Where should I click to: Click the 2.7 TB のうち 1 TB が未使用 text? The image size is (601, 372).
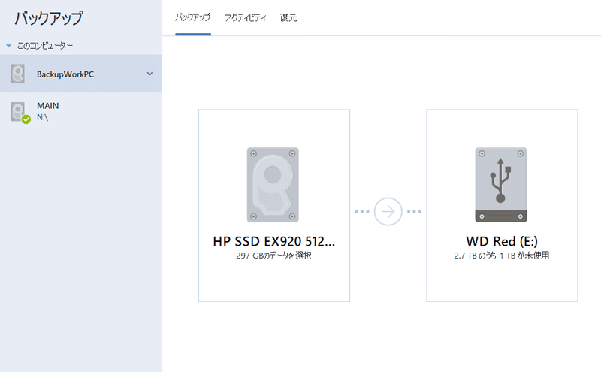tap(502, 256)
